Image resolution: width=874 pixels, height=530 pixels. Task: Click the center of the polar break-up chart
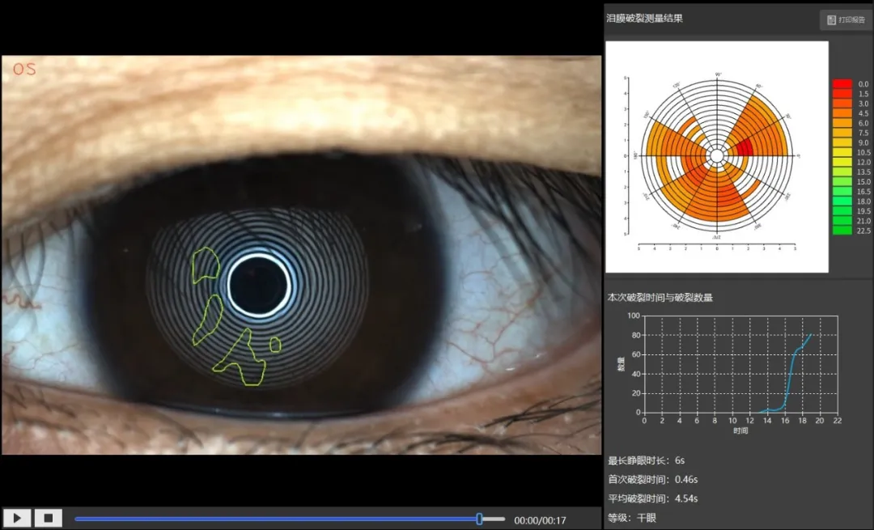click(x=716, y=155)
